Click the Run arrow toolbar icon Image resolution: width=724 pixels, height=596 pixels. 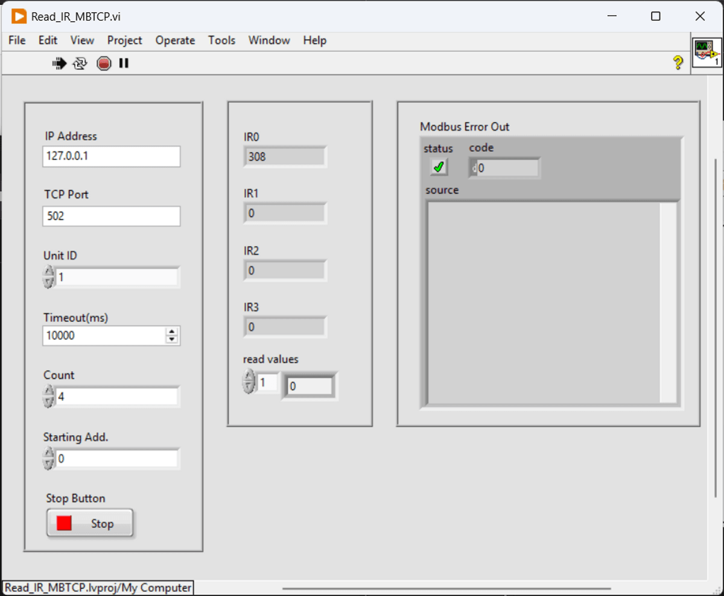(x=59, y=63)
